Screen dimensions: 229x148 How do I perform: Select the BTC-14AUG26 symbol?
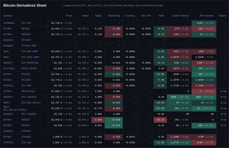point(29,114)
